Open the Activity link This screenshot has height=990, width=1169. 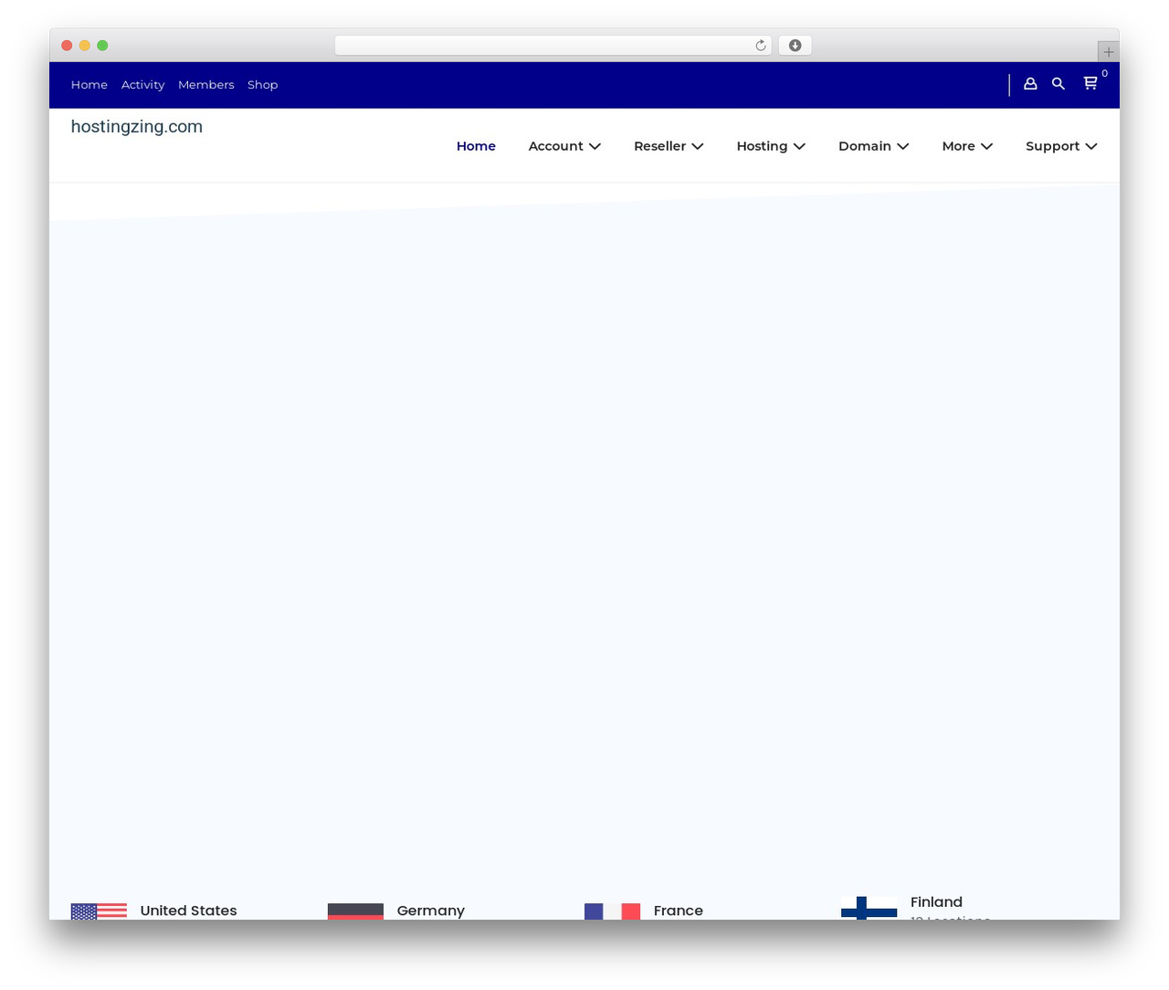[x=142, y=85]
